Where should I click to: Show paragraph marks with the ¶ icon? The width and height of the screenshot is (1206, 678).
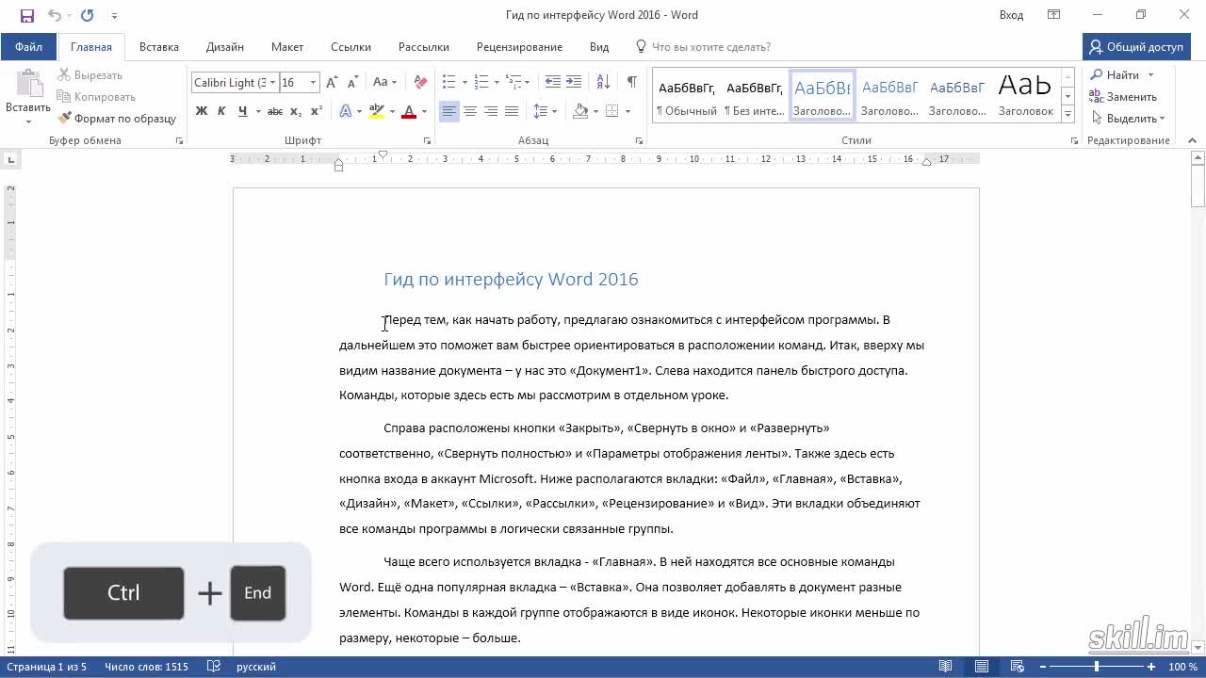[x=631, y=83]
